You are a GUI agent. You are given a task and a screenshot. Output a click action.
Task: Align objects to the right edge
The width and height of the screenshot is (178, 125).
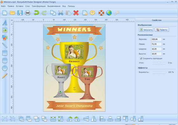click(118, 119)
